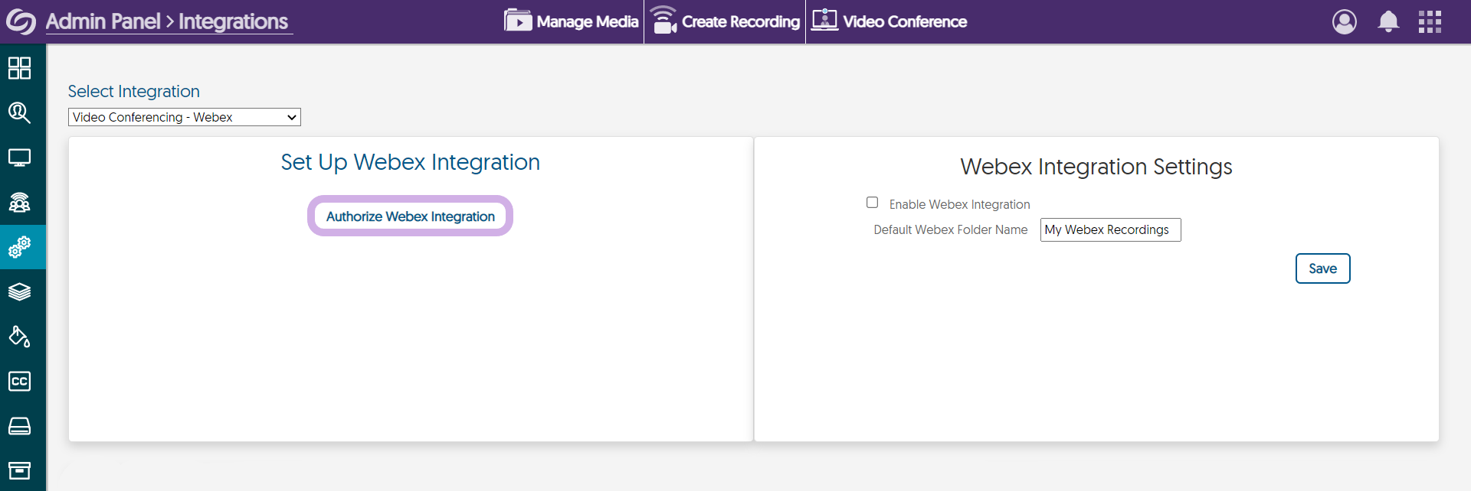
Task: Open the stacked layers sidebar icon
Action: (x=19, y=292)
